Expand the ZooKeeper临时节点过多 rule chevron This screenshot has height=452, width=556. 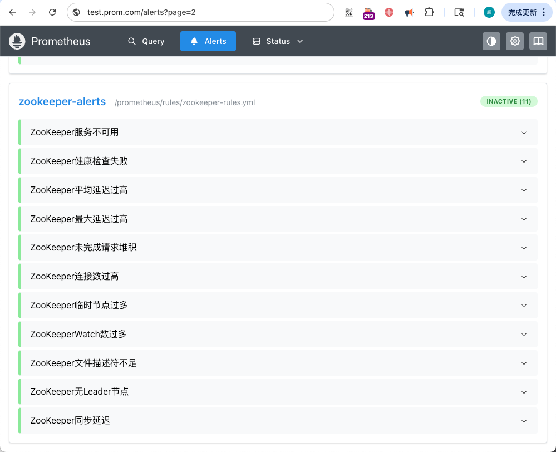point(524,306)
